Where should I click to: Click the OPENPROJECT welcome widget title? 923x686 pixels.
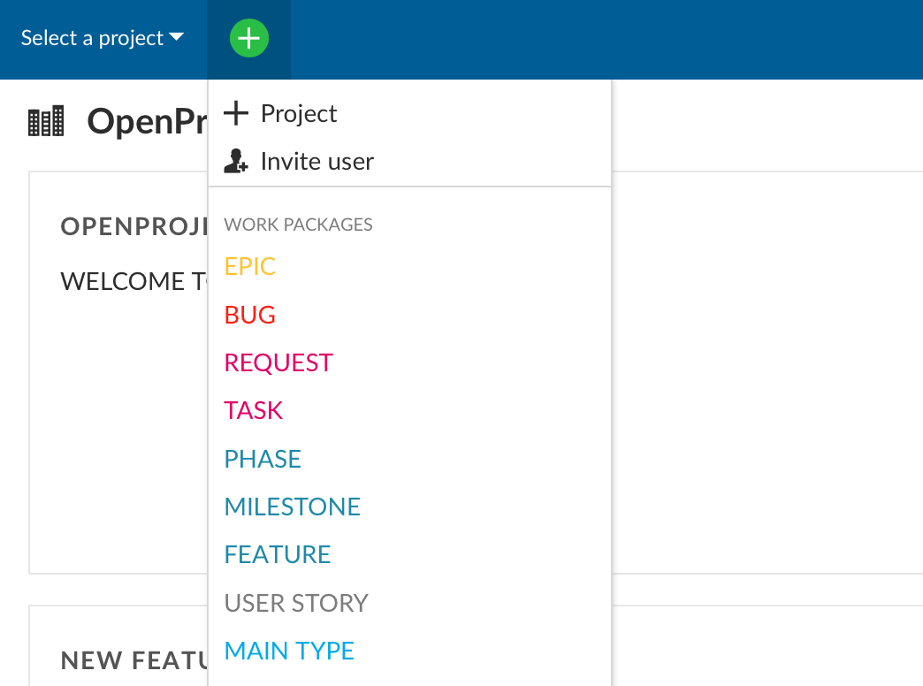(x=133, y=226)
